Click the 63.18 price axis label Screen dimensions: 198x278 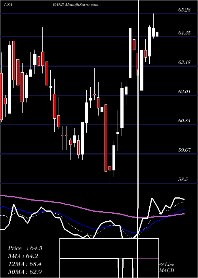(x=185, y=62)
